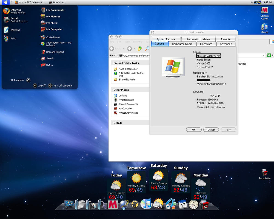This screenshot has width=274, height=219.
Task: Expand All Programs arrow
Action: click(28, 80)
